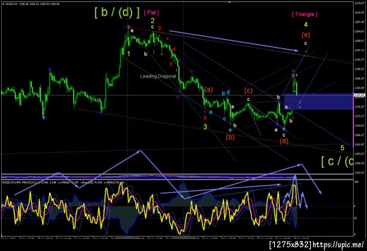367x251 pixels.
Task: Click the pink down-arrow marker at the chart's top peak
Action: [x=128, y=27]
